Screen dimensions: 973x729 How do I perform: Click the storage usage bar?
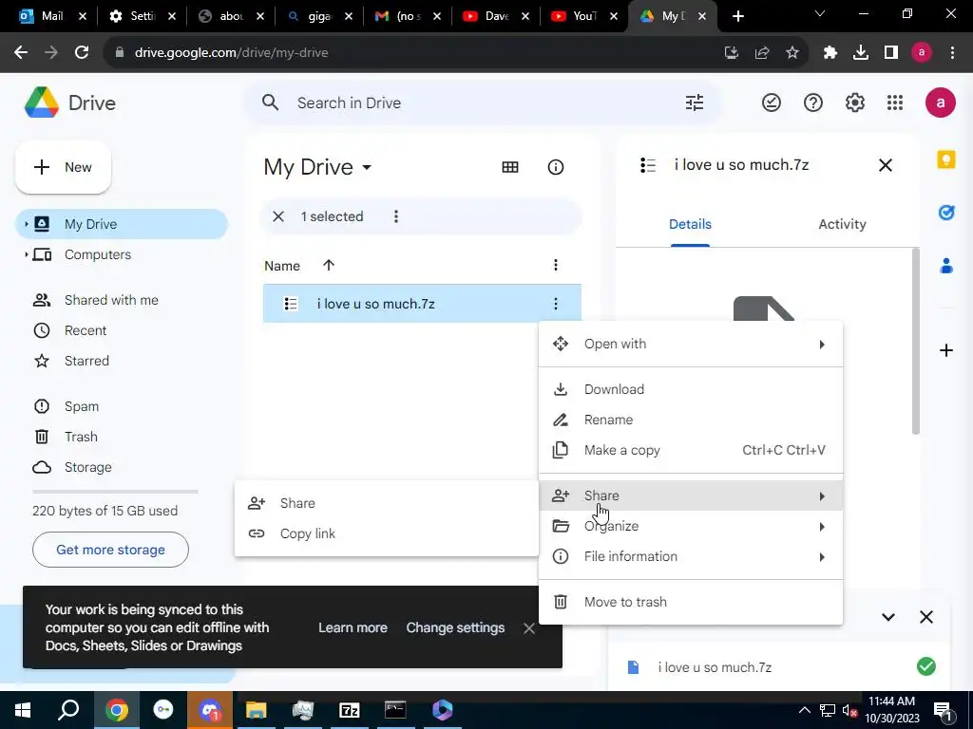pos(115,492)
